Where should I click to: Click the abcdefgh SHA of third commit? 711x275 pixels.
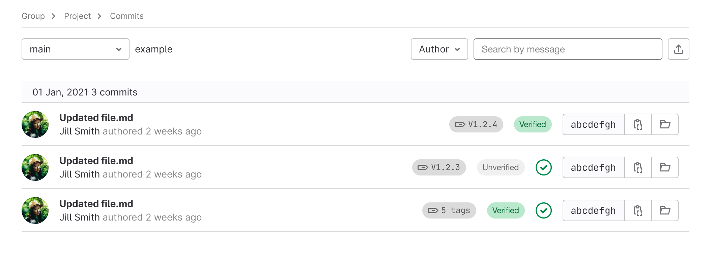(593, 210)
